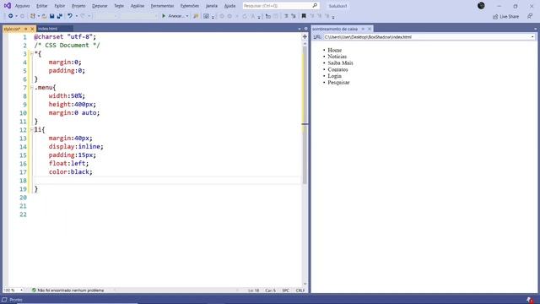Click the search magnifier icon

pyautogui.click(x=315, y=6)
